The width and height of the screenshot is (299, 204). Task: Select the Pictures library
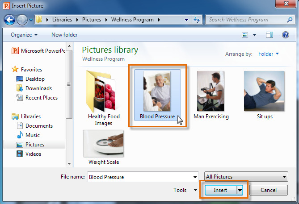pos(35,145)
